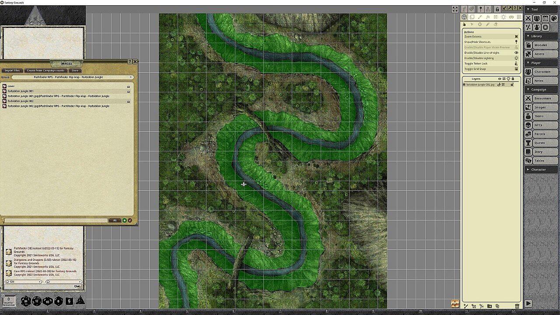Image resolution: width=560 pixels, height=315 pixels.
Task: Open Characters in the Player sidebar
Action: 542,72
